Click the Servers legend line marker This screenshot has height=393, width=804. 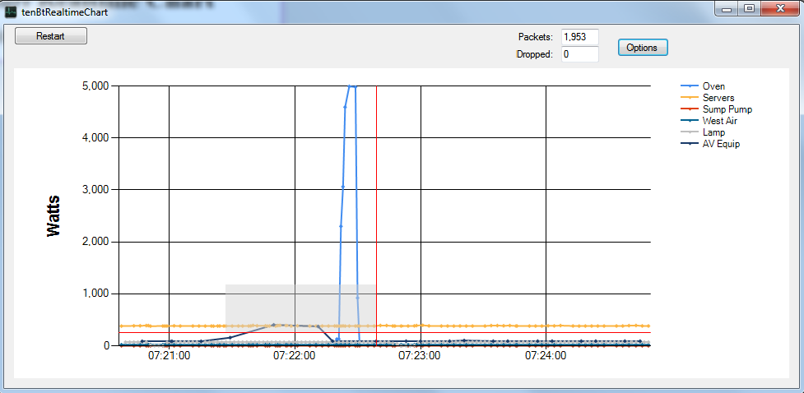tap(690, 98)
